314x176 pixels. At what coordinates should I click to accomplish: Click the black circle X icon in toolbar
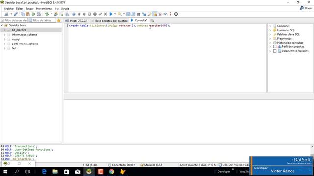tap(176, 14)
